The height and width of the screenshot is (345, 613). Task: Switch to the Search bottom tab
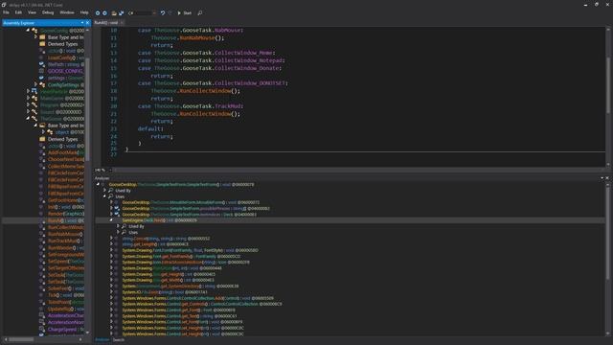pos(119,339)
